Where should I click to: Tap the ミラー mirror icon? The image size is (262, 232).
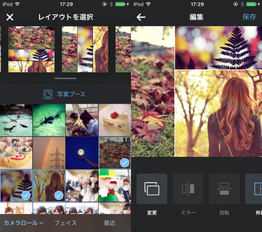tap(188, 189)
